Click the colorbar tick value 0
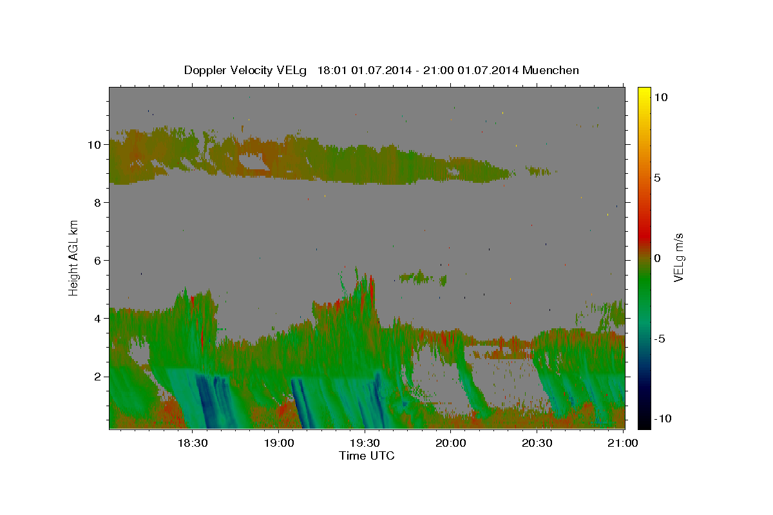773x515 pixels. (x=657, y=257)
